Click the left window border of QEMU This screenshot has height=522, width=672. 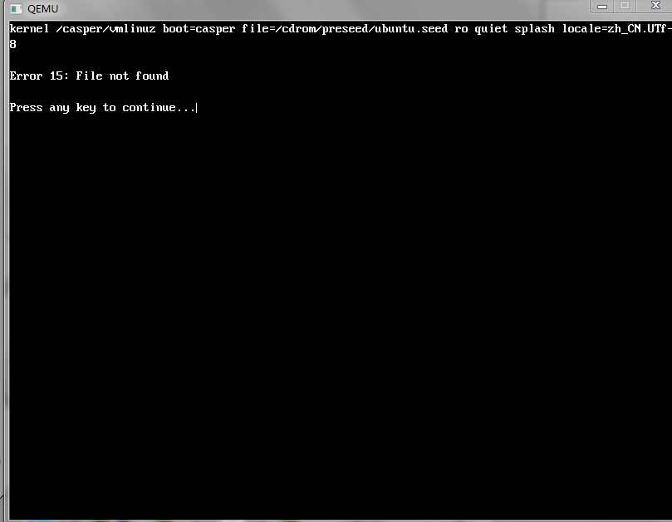[x=6, y=270]
